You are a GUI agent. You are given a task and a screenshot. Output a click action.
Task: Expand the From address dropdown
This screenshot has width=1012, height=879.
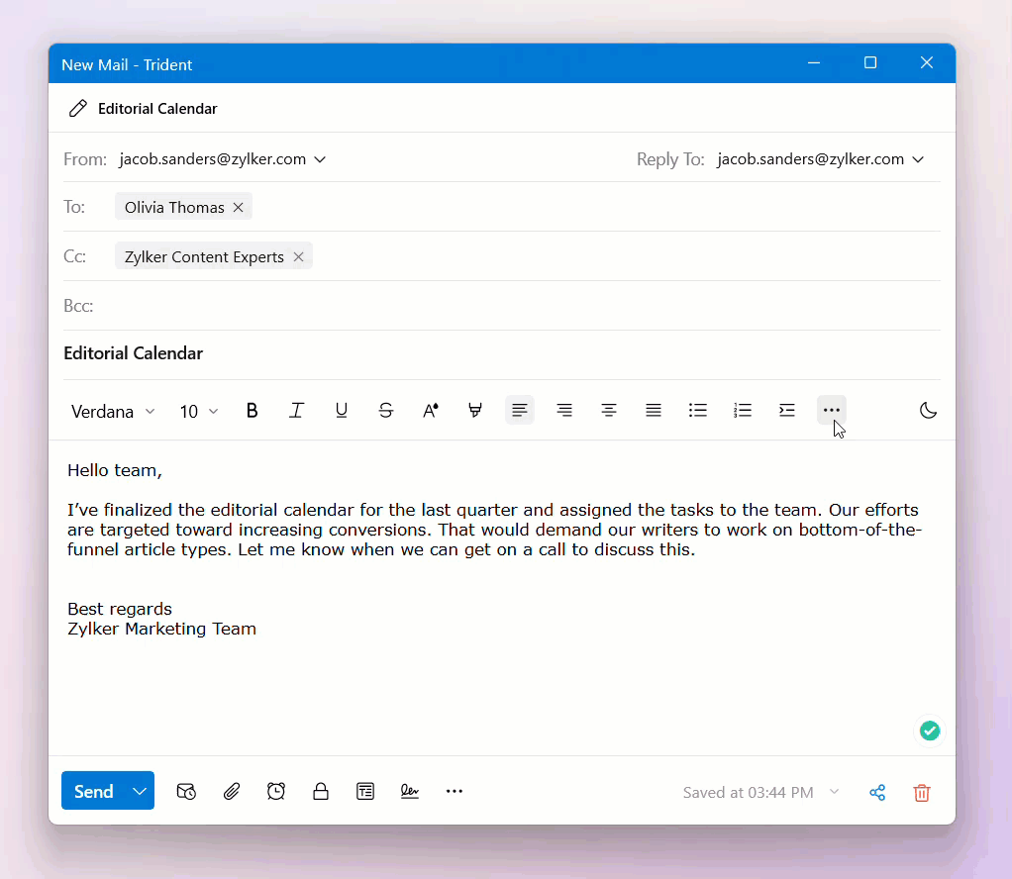pos(320,159)
